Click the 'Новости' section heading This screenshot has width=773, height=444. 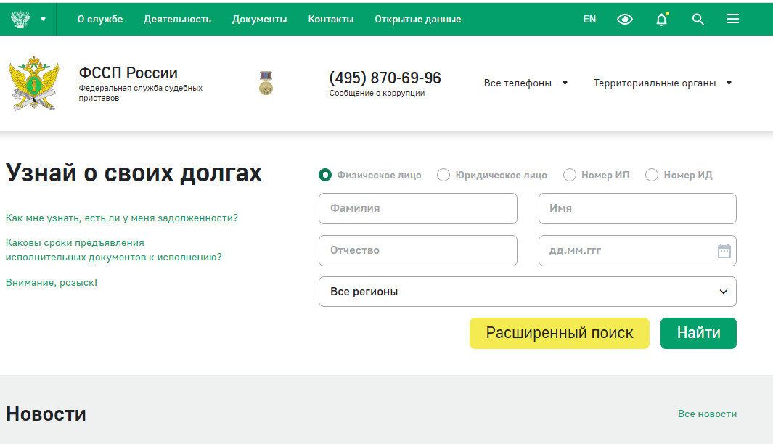[x=46, y=414]
